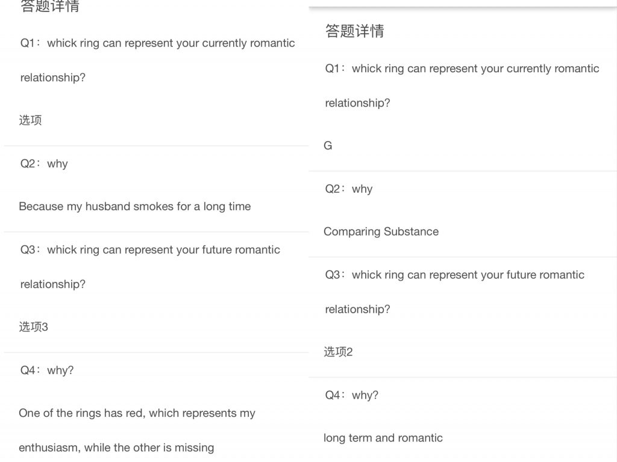Screen dimensions: 617x462
Task: Open right Q1 currently romantic relationship question
Action: coord(462,86)
